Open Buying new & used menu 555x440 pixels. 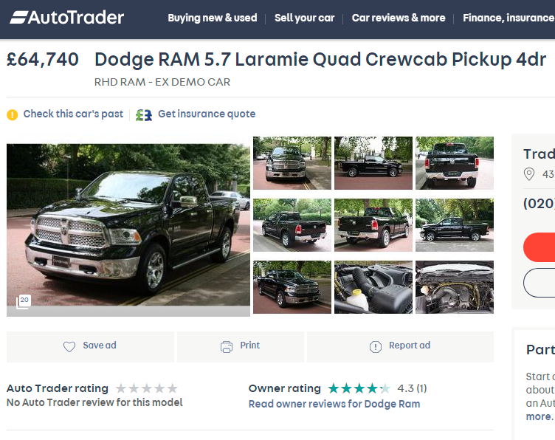[x=213, y=18]
